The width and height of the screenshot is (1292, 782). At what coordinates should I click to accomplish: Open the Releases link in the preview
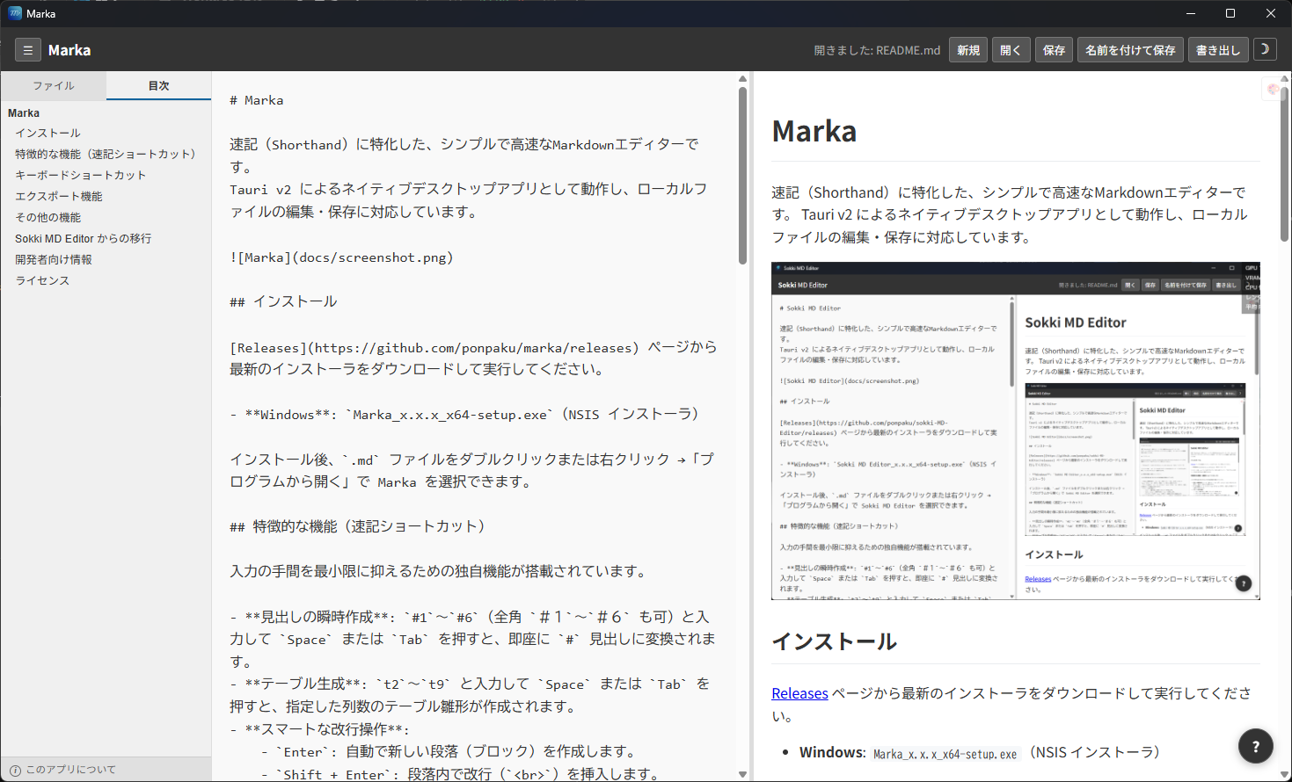coord(799,692)
